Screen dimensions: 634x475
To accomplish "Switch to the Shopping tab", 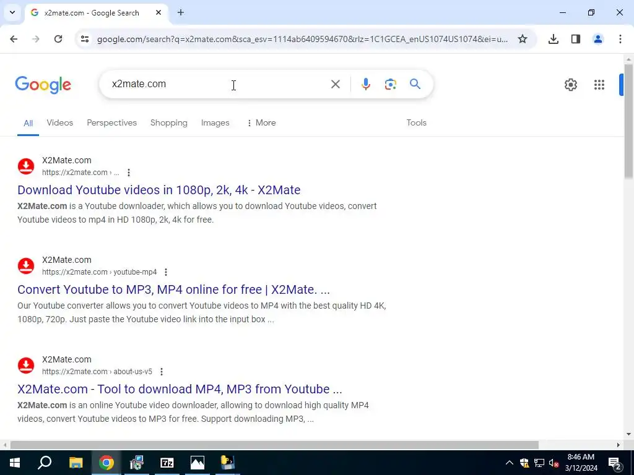I will (169, 123).
